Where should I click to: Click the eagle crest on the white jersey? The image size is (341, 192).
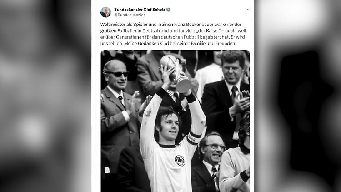pos(180,161)
